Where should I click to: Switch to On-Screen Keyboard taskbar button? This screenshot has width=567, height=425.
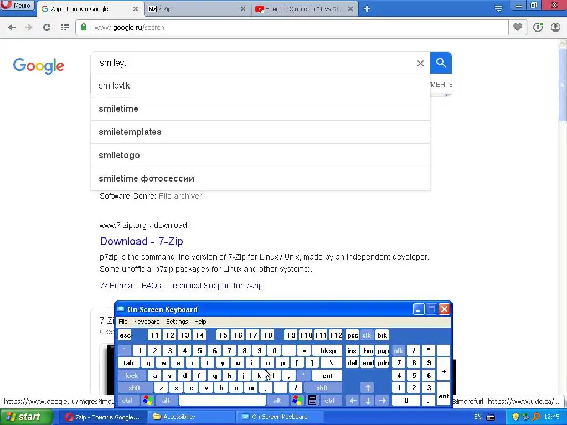(x=280, y=417)
